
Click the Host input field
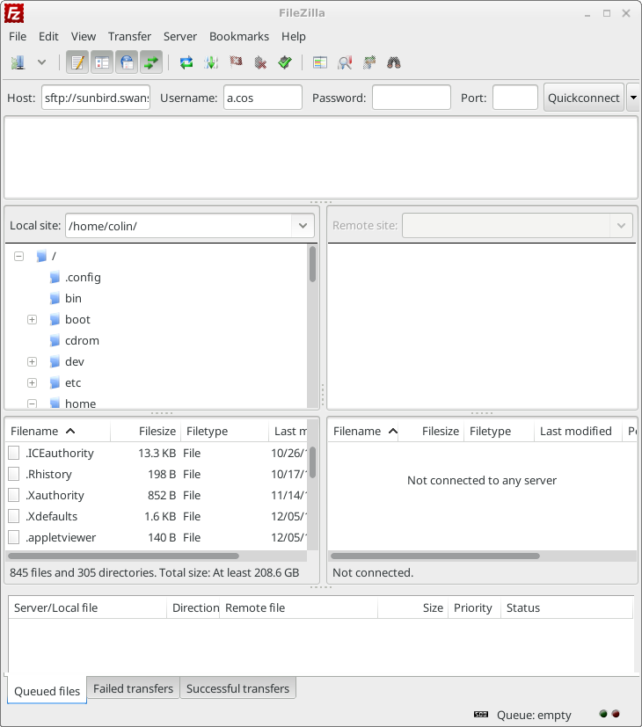(x=96, y=98)
